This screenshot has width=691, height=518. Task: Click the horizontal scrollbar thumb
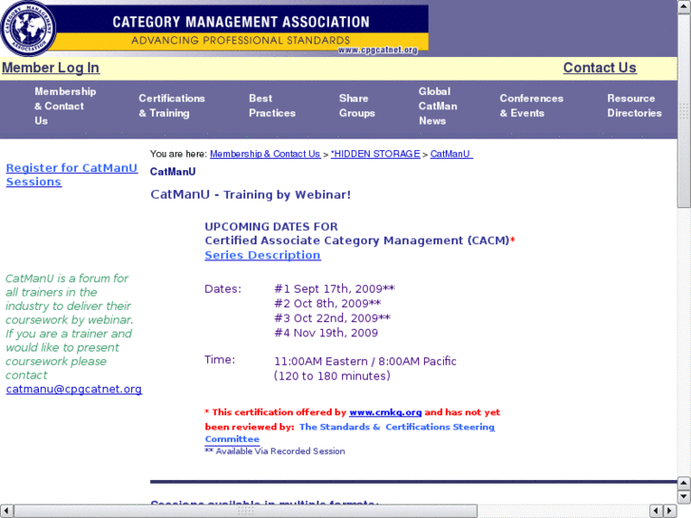point(245,510)
